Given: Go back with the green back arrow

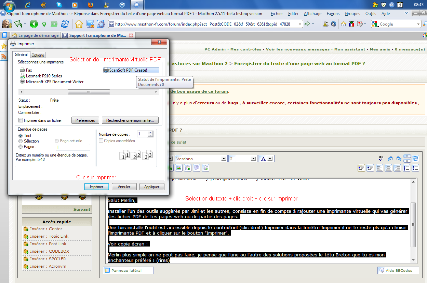Looking at the screenshot, I should 34,24.
